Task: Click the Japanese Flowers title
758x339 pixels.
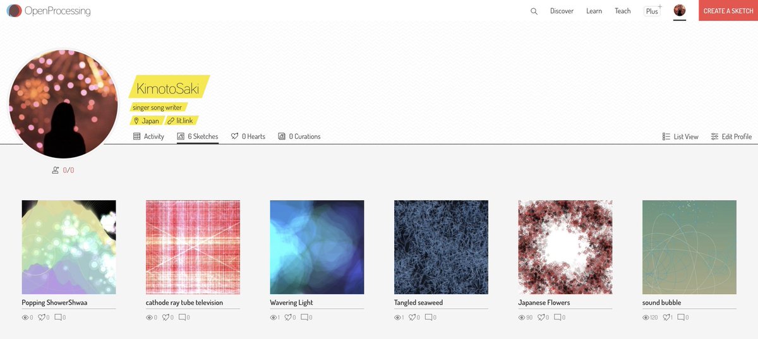Action: (544, 302)
